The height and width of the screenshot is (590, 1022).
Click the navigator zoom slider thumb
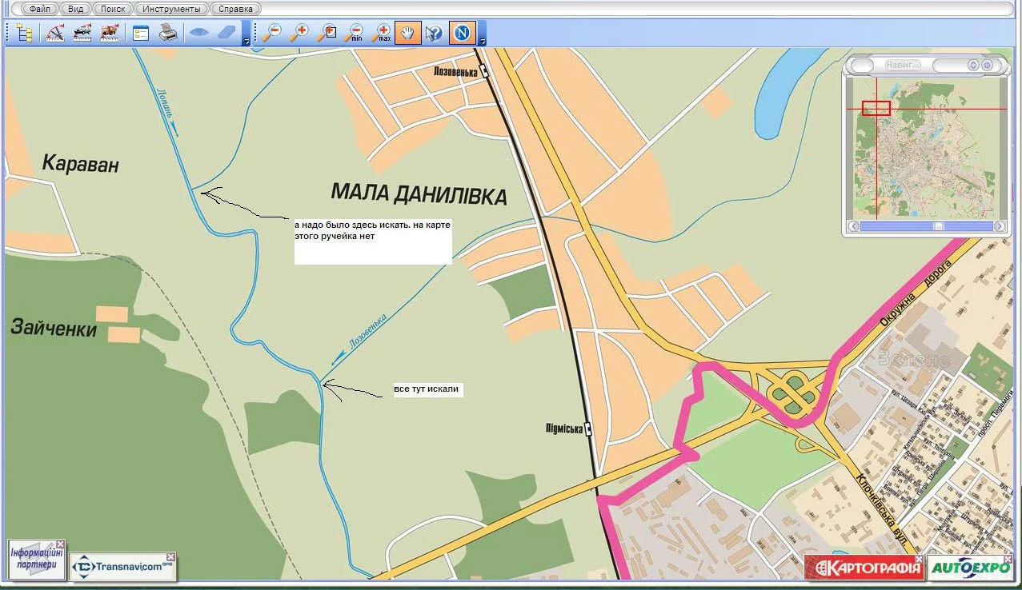point(940,226)
